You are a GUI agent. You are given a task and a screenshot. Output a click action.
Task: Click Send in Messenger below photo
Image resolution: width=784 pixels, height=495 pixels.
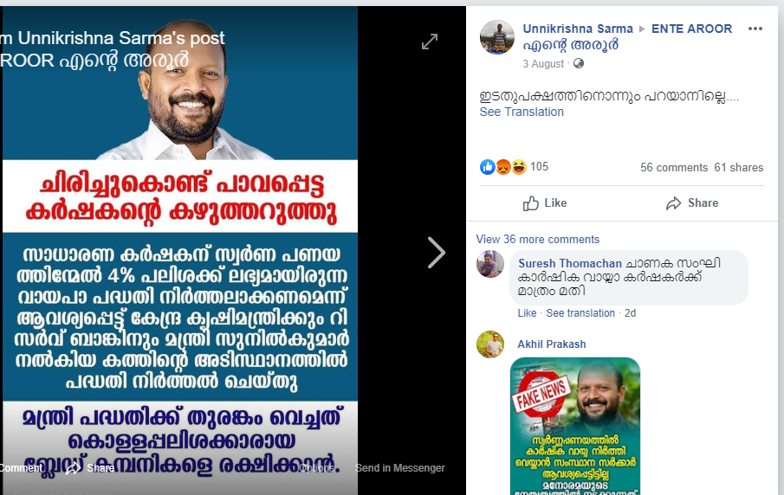click(399, 468)
